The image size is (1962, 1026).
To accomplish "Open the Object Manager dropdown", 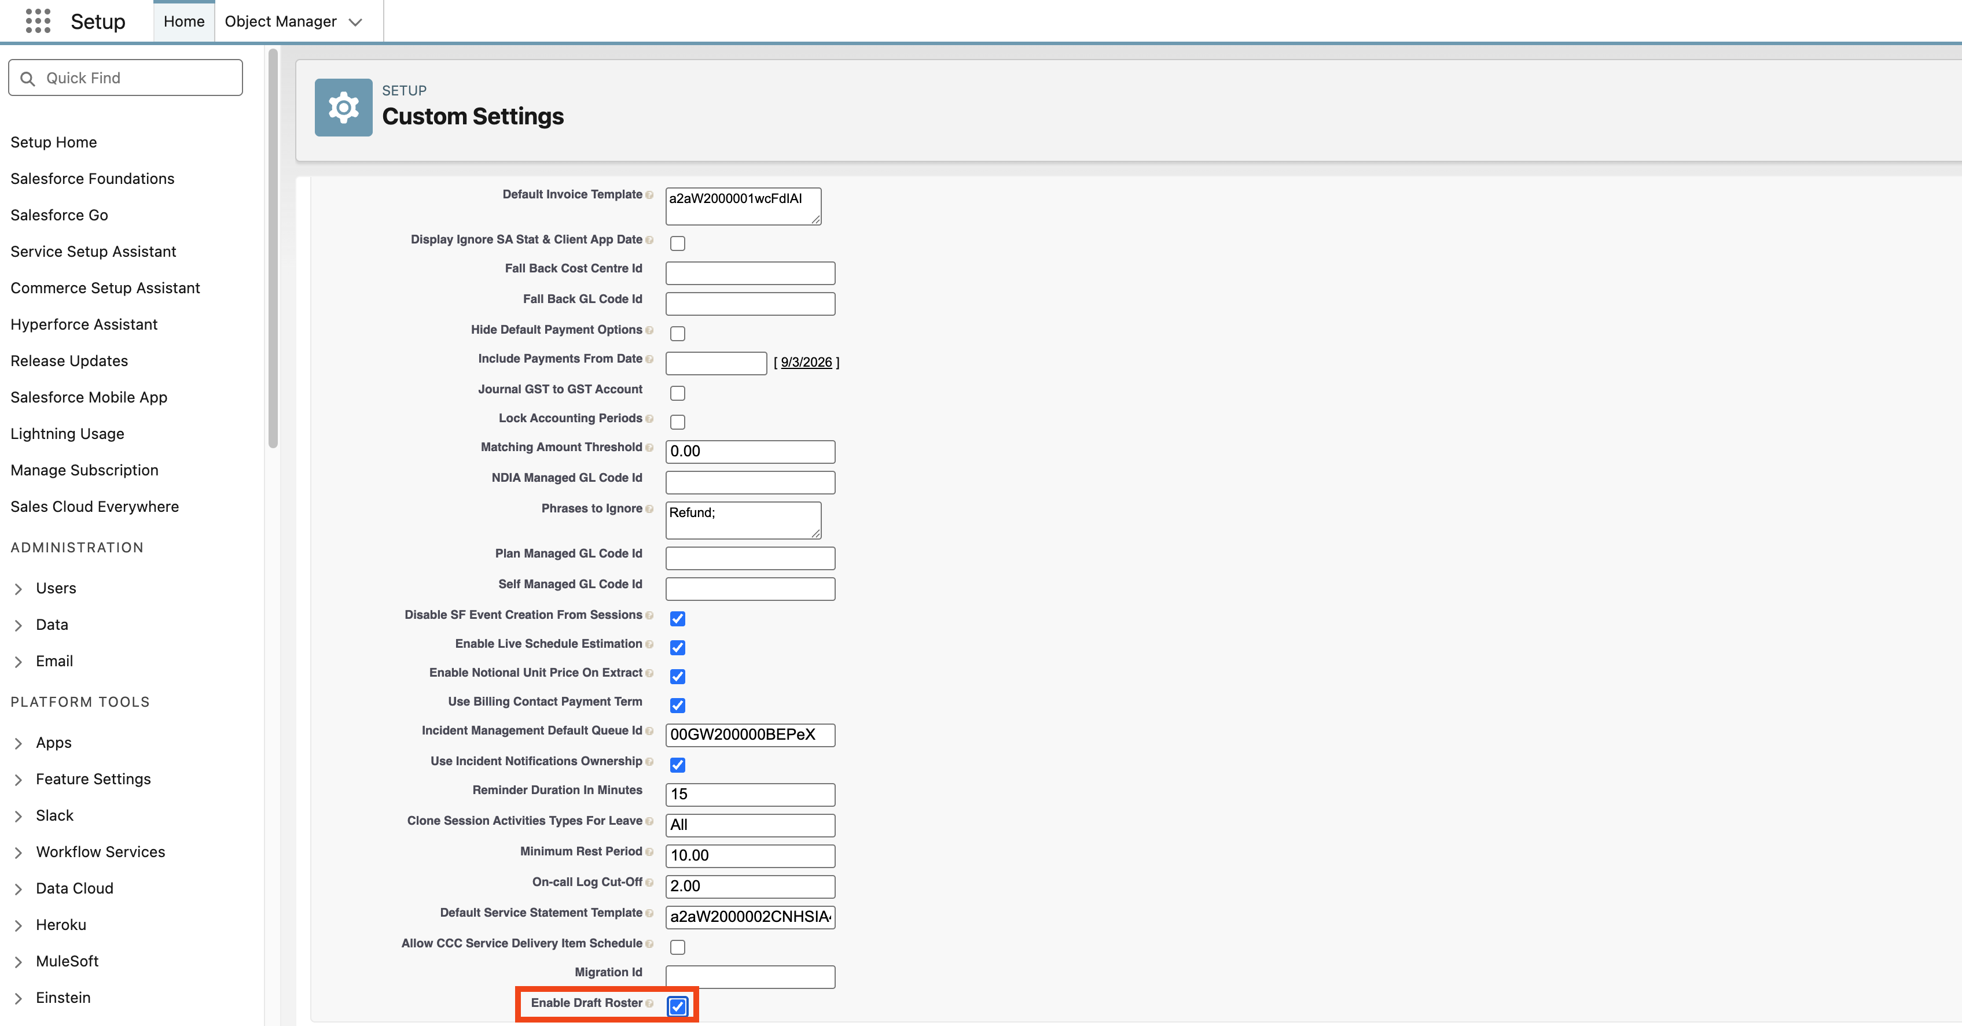I will pos(355,22).
